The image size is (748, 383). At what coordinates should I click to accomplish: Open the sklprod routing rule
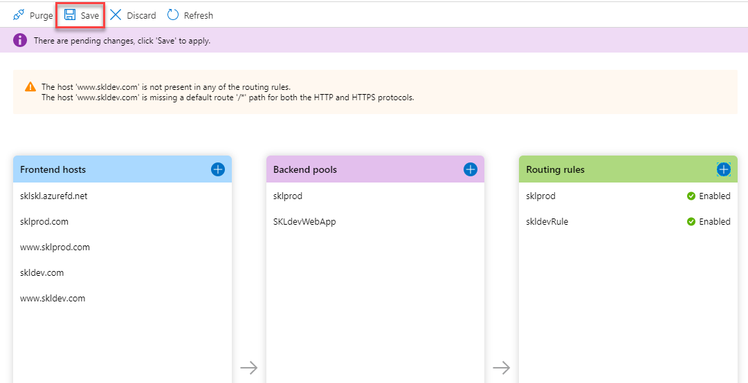tap(540, 196)
